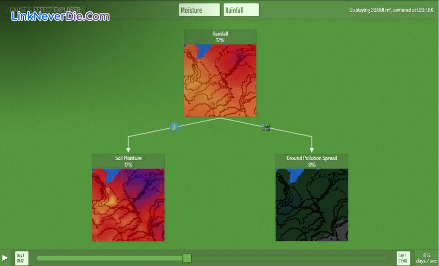
Task: Click the 0.5 days / sec speed control
Action: tap(427, 258)
